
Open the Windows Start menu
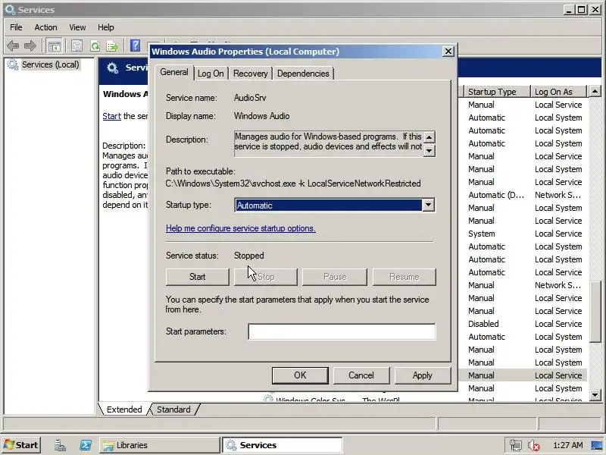point(21,445)
